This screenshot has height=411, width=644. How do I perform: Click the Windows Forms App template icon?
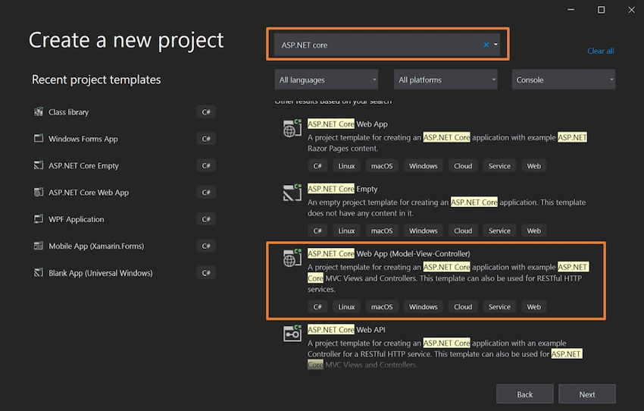38,139
